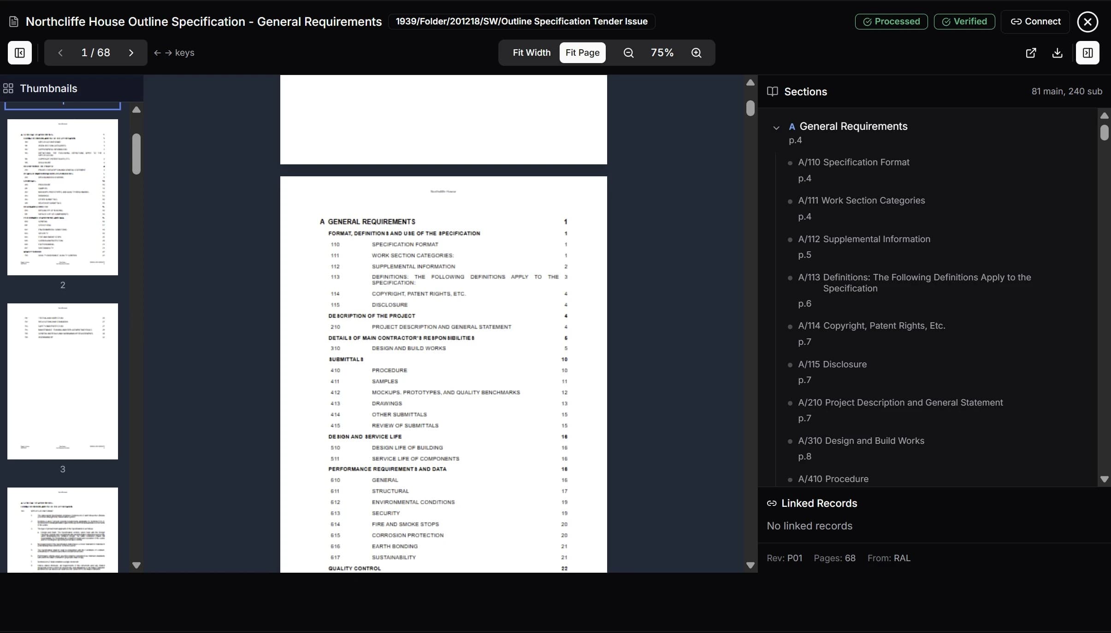Zoom in on the document
The width and height of the screenshot is (1111, 633).
pos(695,52)
